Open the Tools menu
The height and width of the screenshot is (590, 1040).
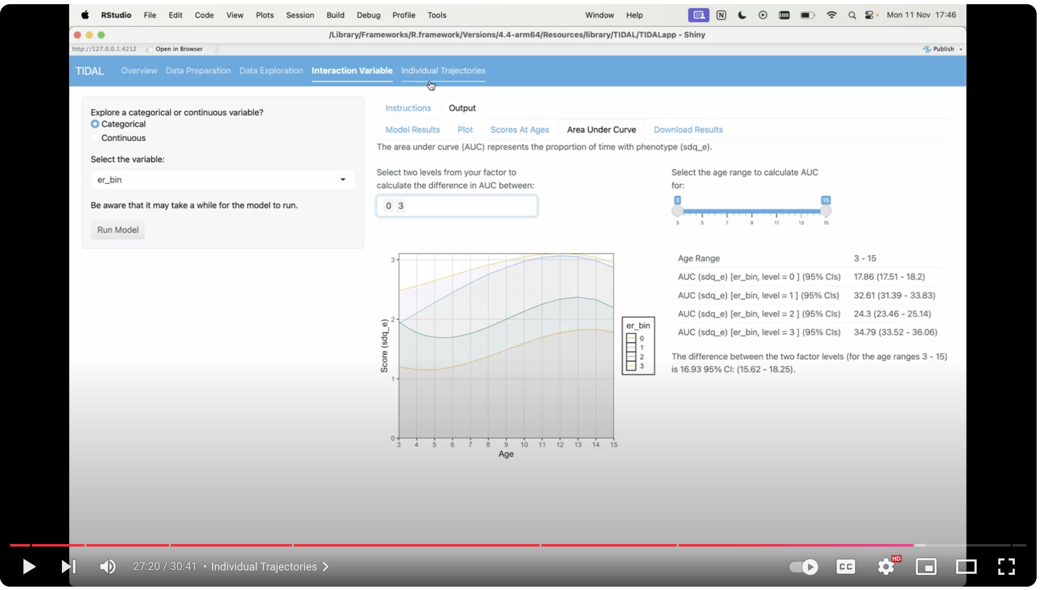pos(437,15)
